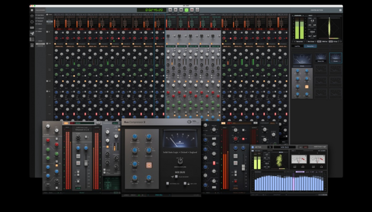Click the Reset tab next to Overview
This screenshot has width=372, height=212.
click(311, 16)
